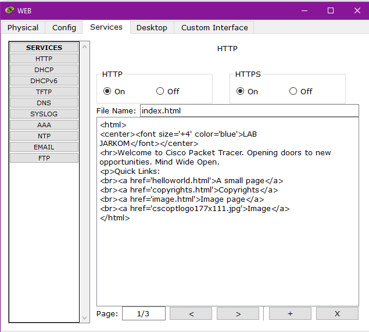Close the WEB window
The width and height of the screenshot is (369, 332).
click(357, 10)
